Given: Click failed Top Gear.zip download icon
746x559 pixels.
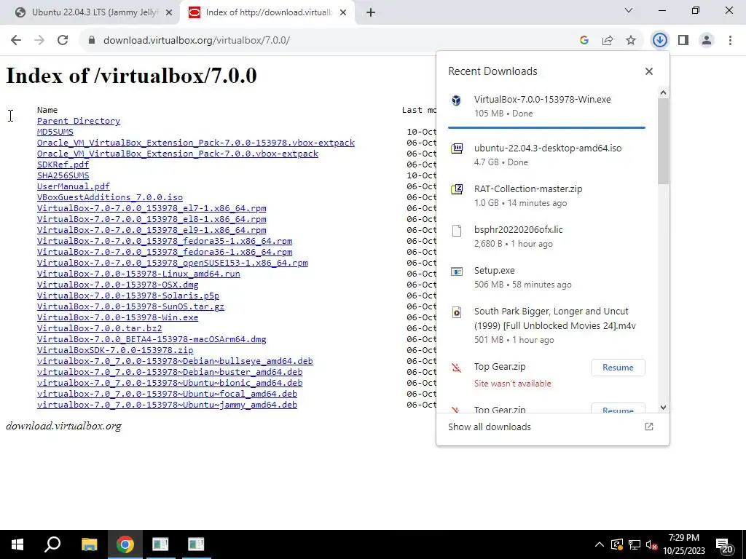Looking at the screenshot, I should tap(457, 368).
